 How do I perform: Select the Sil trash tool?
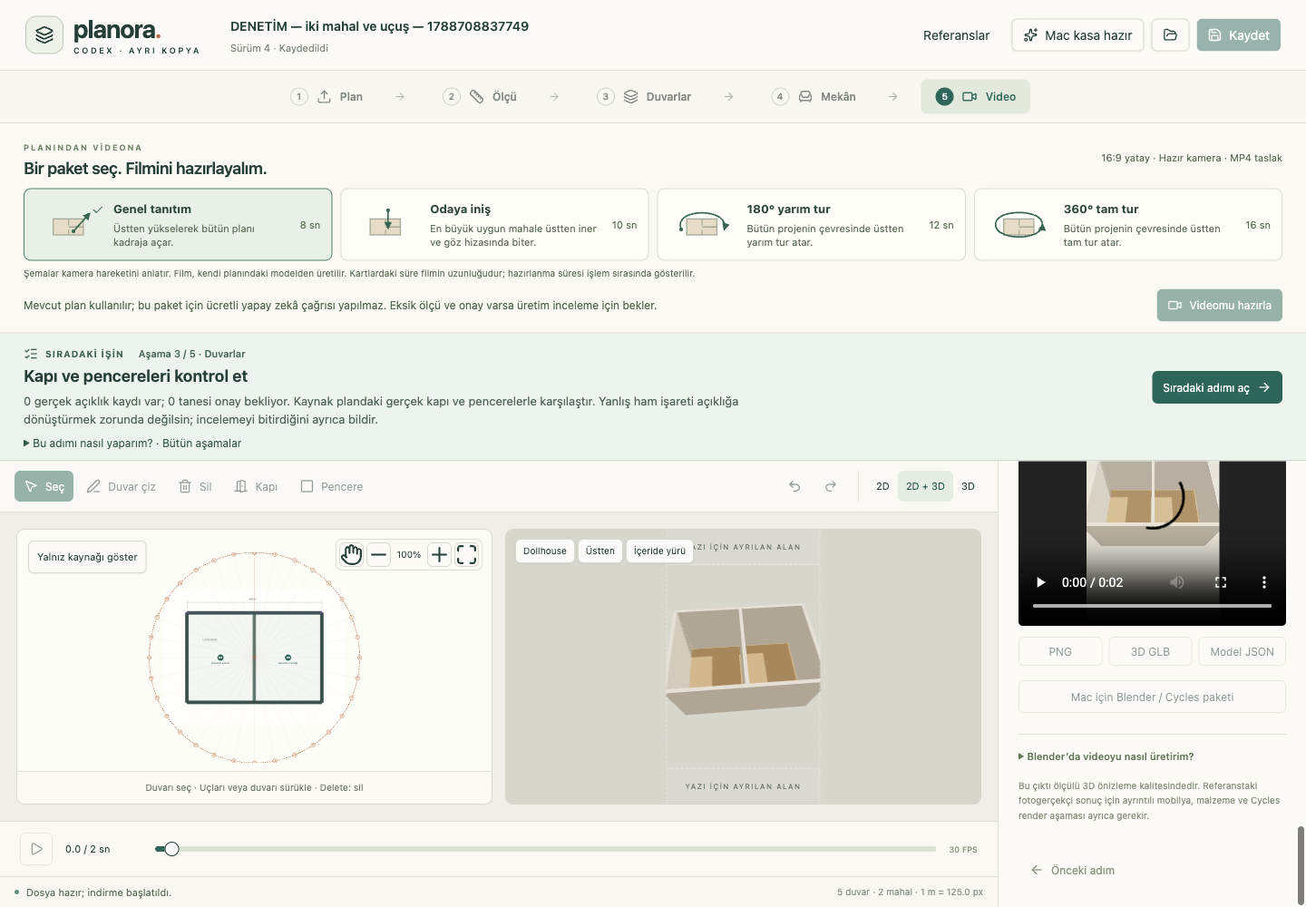coord(195,486)
